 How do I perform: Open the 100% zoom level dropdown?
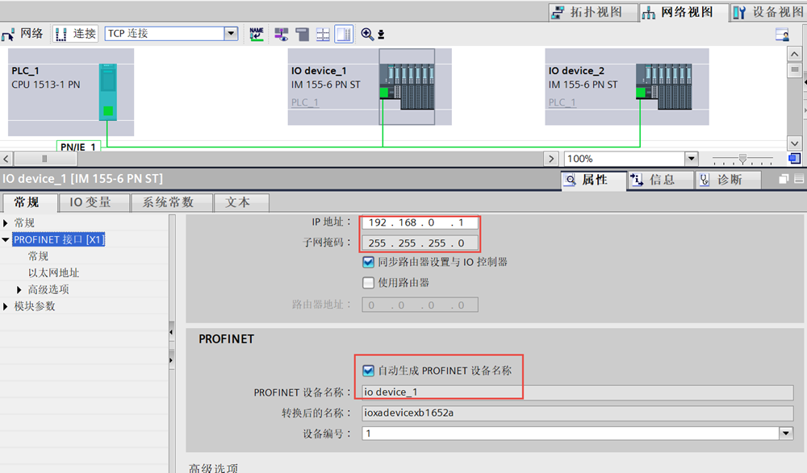coord(691,159)
